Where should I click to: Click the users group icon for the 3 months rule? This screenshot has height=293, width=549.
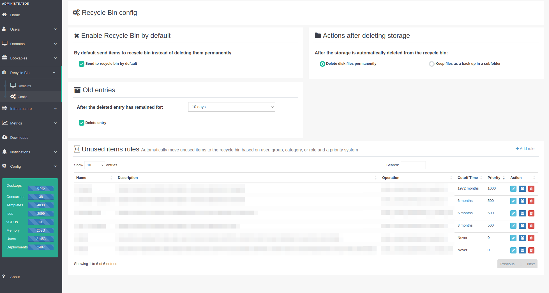click(522, 226)
